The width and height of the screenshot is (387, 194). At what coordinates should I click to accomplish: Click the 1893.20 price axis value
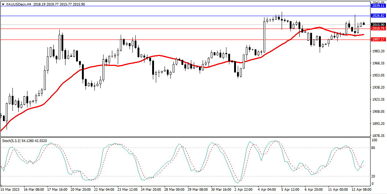coord(379,124)
